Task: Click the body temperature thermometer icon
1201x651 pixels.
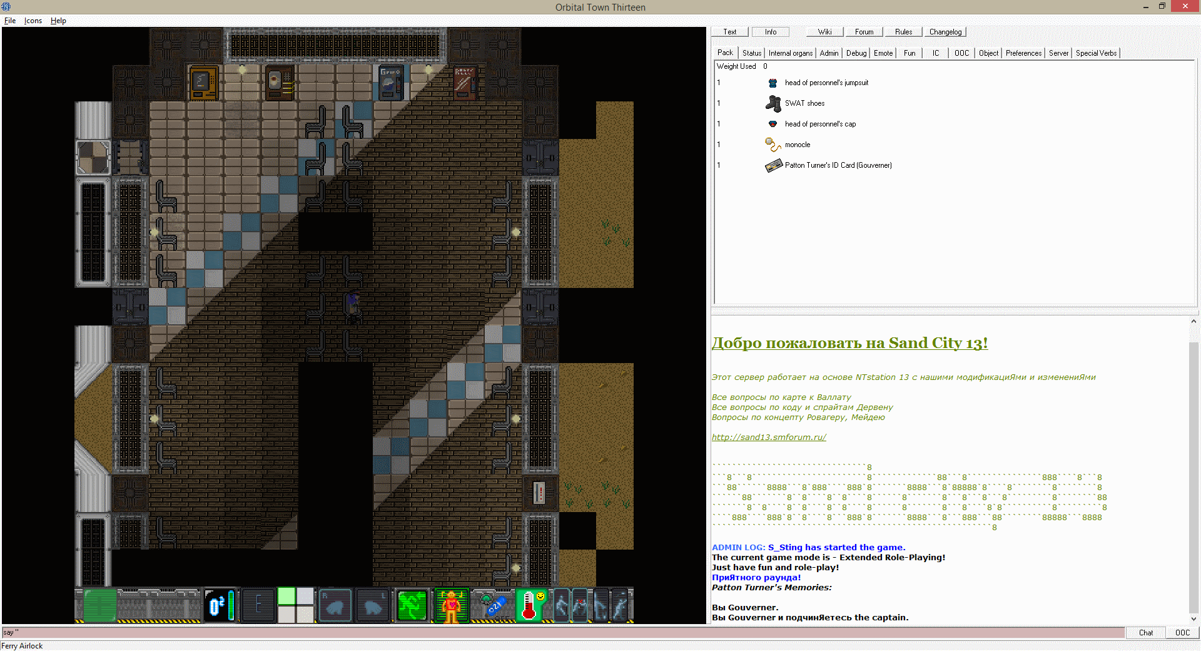Action: [x=529, y=606]
